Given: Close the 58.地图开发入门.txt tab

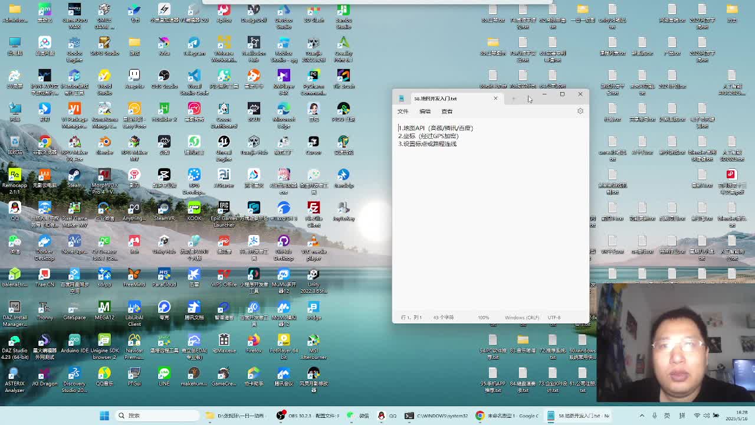Looking at the screenshot, I should 495,99.
